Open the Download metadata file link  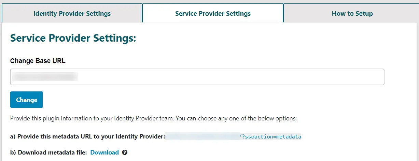pyautogui.click(x=104, y=152)
